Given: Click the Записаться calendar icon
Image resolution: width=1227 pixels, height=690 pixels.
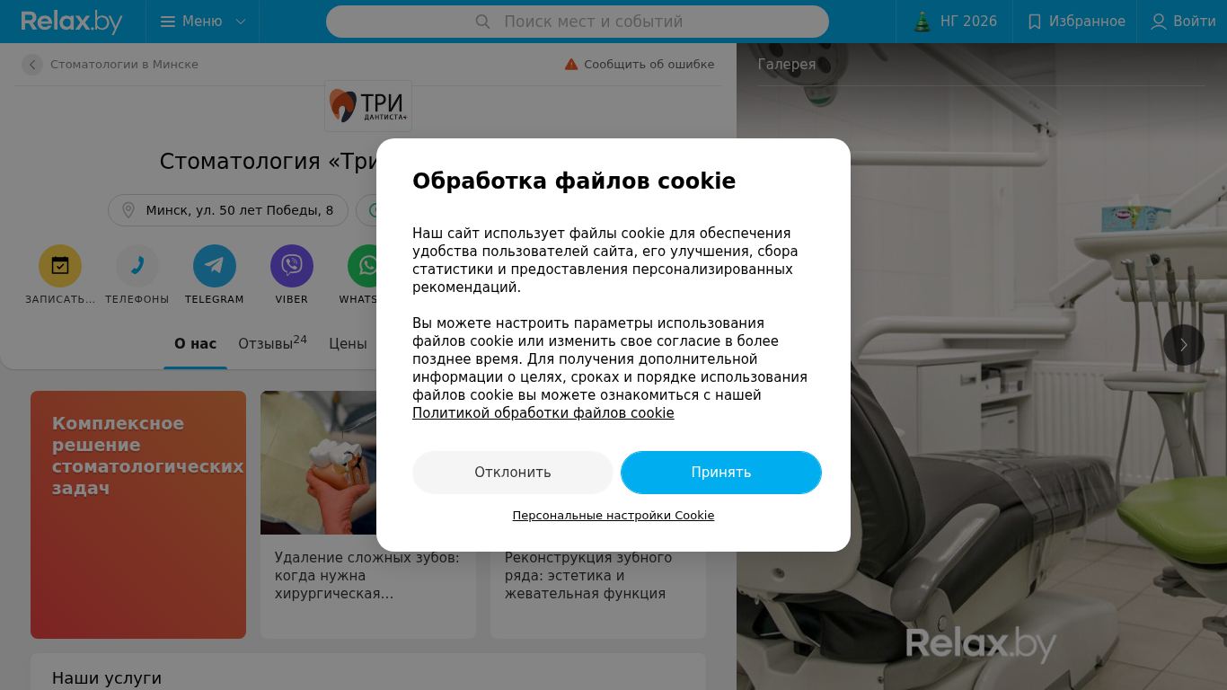Looking at the screenshot, I should [x=60, y=266].
